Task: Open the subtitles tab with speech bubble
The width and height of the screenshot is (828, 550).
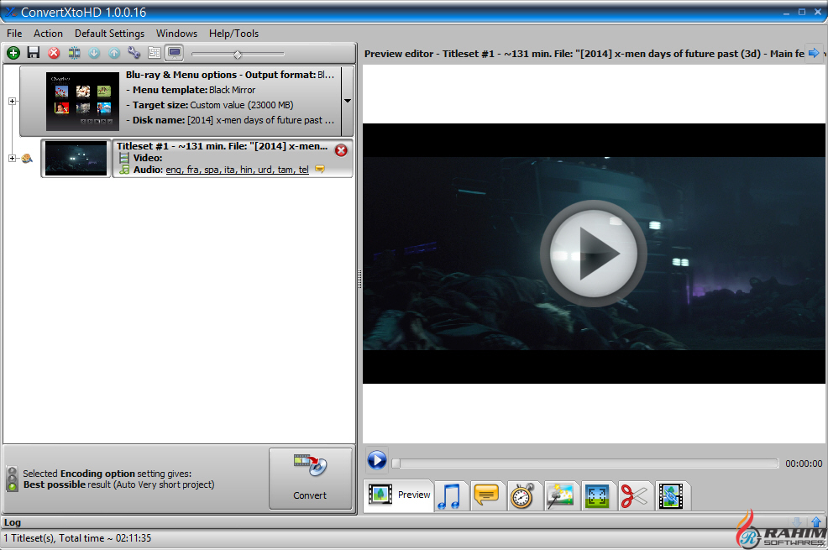Action: 486,495
